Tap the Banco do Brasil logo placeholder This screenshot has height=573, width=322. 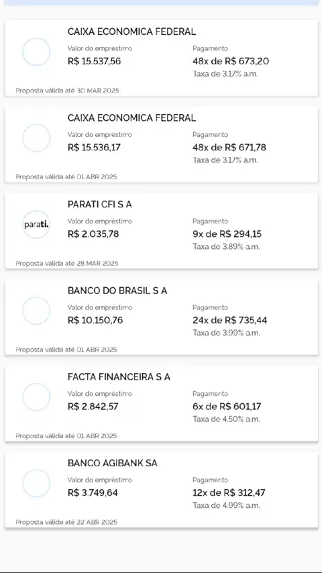pos(36,311)
